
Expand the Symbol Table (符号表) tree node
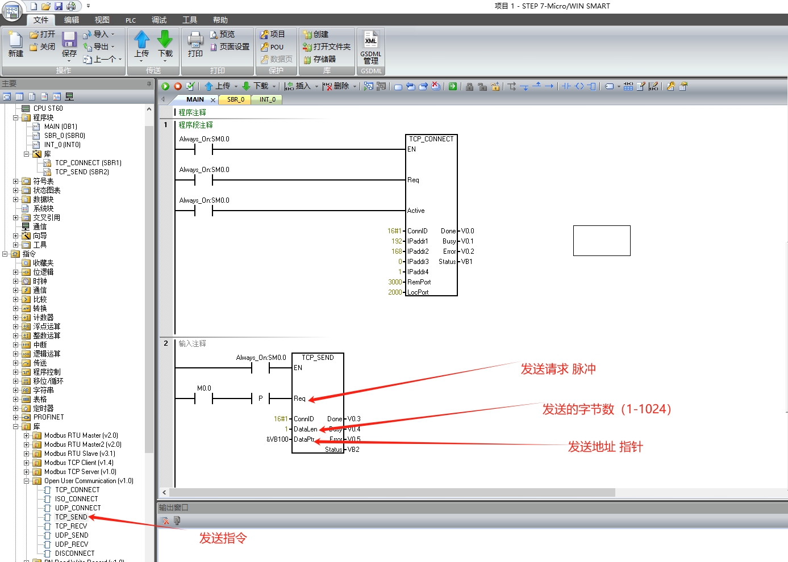tap(16, 181)
